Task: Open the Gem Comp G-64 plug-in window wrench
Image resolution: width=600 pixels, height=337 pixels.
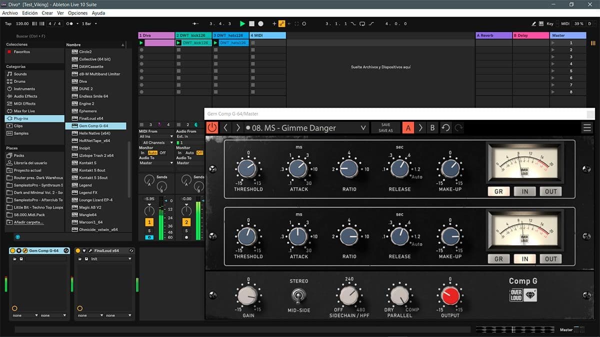Action: pyautogui.click(x=25, y=251)
